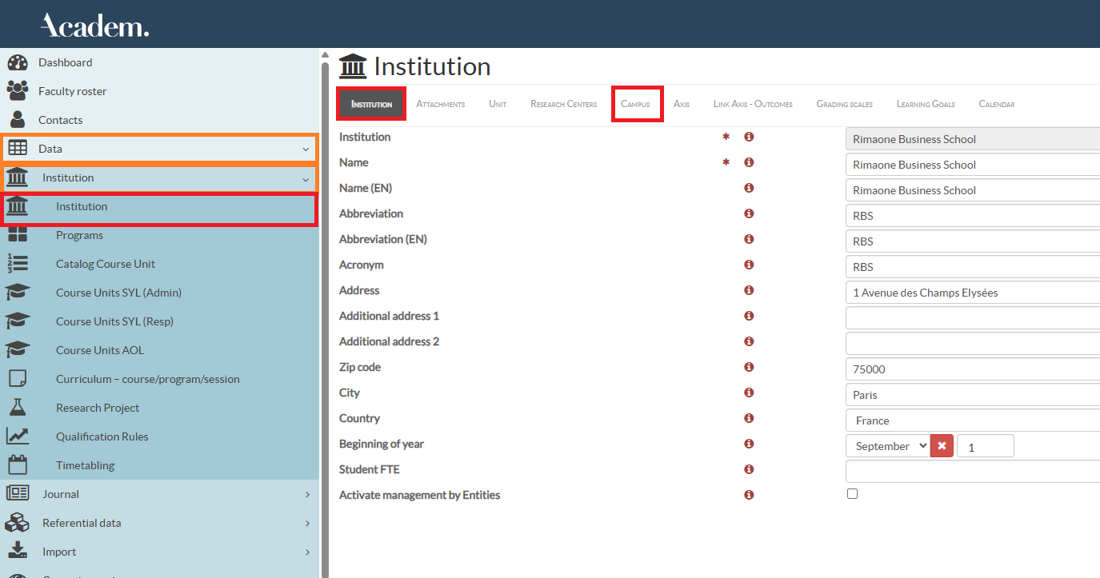
Task: Open Faculty roster people icon
Action: coord(17,91)
